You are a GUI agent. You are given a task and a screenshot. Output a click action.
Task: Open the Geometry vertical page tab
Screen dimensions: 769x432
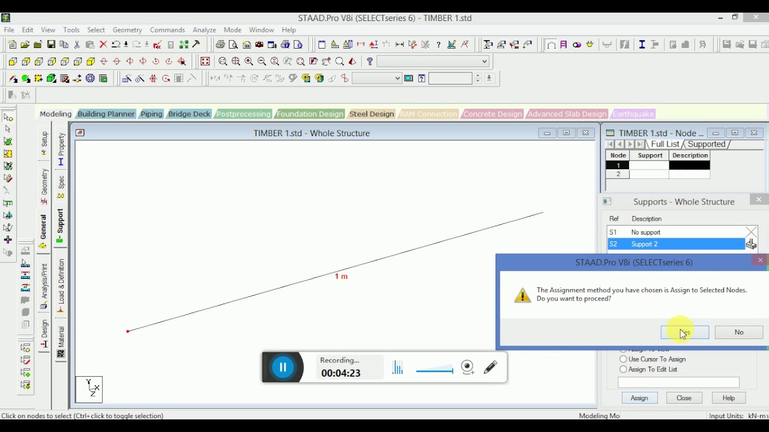44,187
